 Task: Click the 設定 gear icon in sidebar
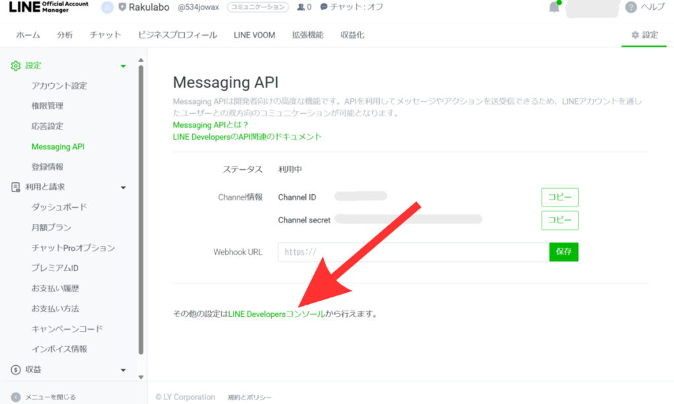click(x=16, y=66)
